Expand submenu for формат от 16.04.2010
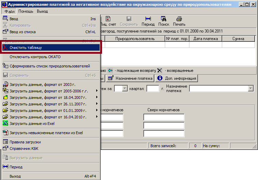The image size is (258, 180). coord(48,117)
